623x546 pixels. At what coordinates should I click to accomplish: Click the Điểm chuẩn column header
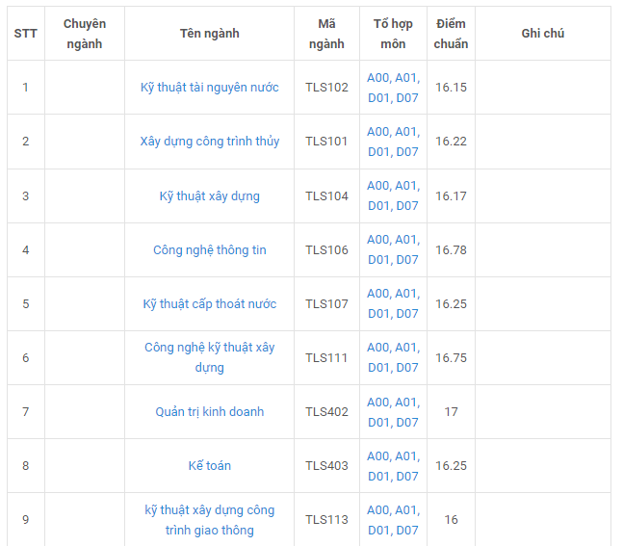tap(451, 34)
